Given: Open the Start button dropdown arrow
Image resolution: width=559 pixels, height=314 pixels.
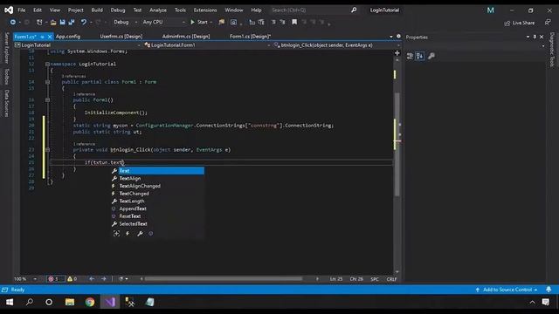Looking at the screenshot, I should tap(211, 22).
